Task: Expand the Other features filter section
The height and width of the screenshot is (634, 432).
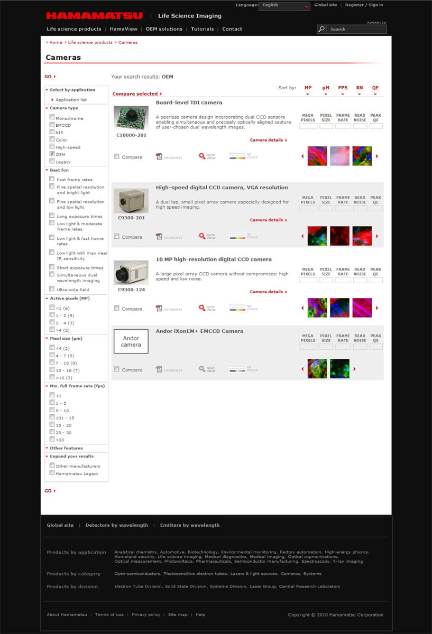Action: [x=66, y=448]
